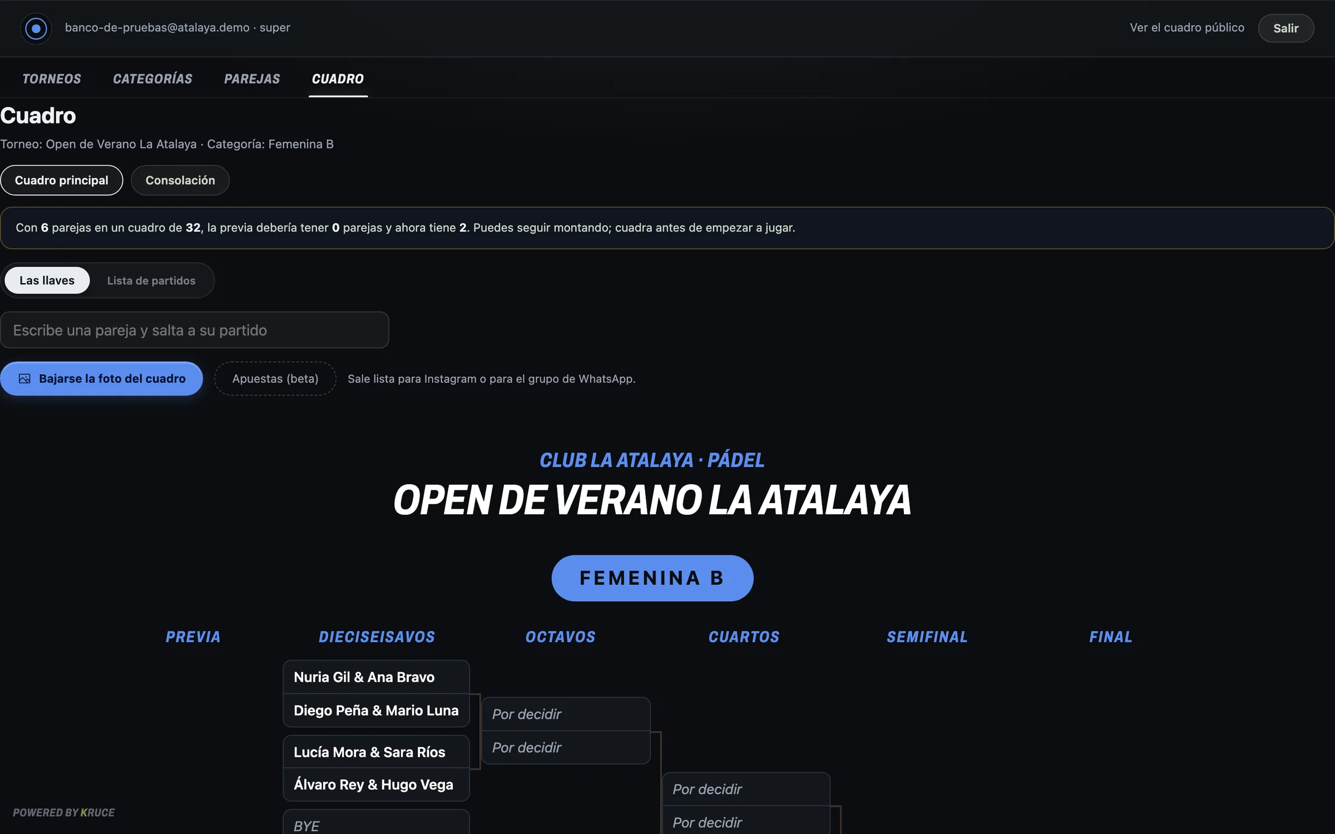Click the Cuartos round heading
This screenshot has height=834, width=1335.
click(x=744, y=637)
